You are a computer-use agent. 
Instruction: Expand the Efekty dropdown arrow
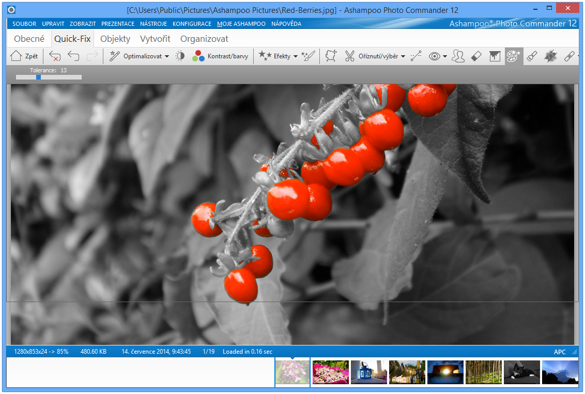296,56
